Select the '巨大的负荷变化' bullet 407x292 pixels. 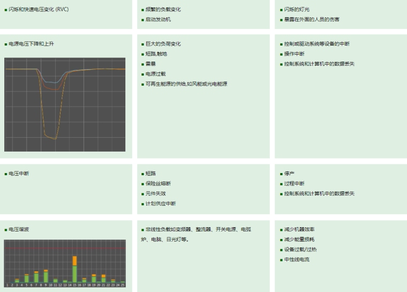coord(163,44)
